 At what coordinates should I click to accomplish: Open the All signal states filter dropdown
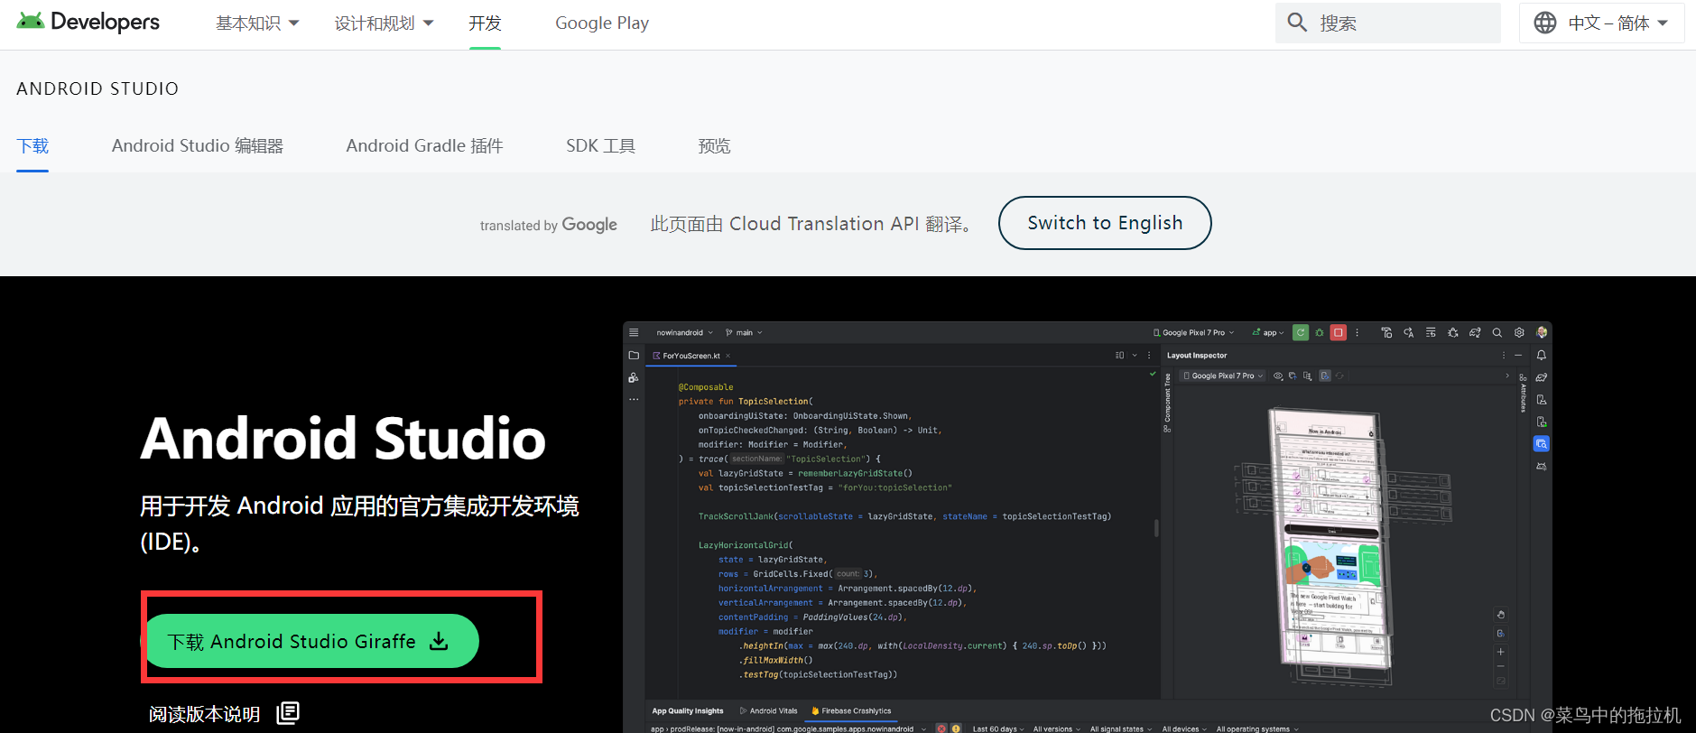[x=1121, y=728]
